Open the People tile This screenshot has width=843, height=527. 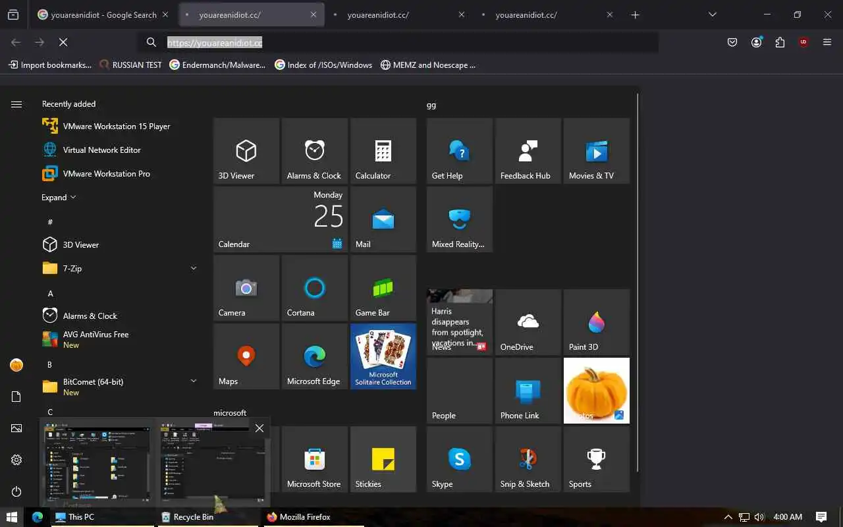click(x=460, y=391)
